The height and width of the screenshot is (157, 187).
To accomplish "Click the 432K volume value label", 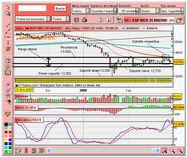I will tap(178, 96).
